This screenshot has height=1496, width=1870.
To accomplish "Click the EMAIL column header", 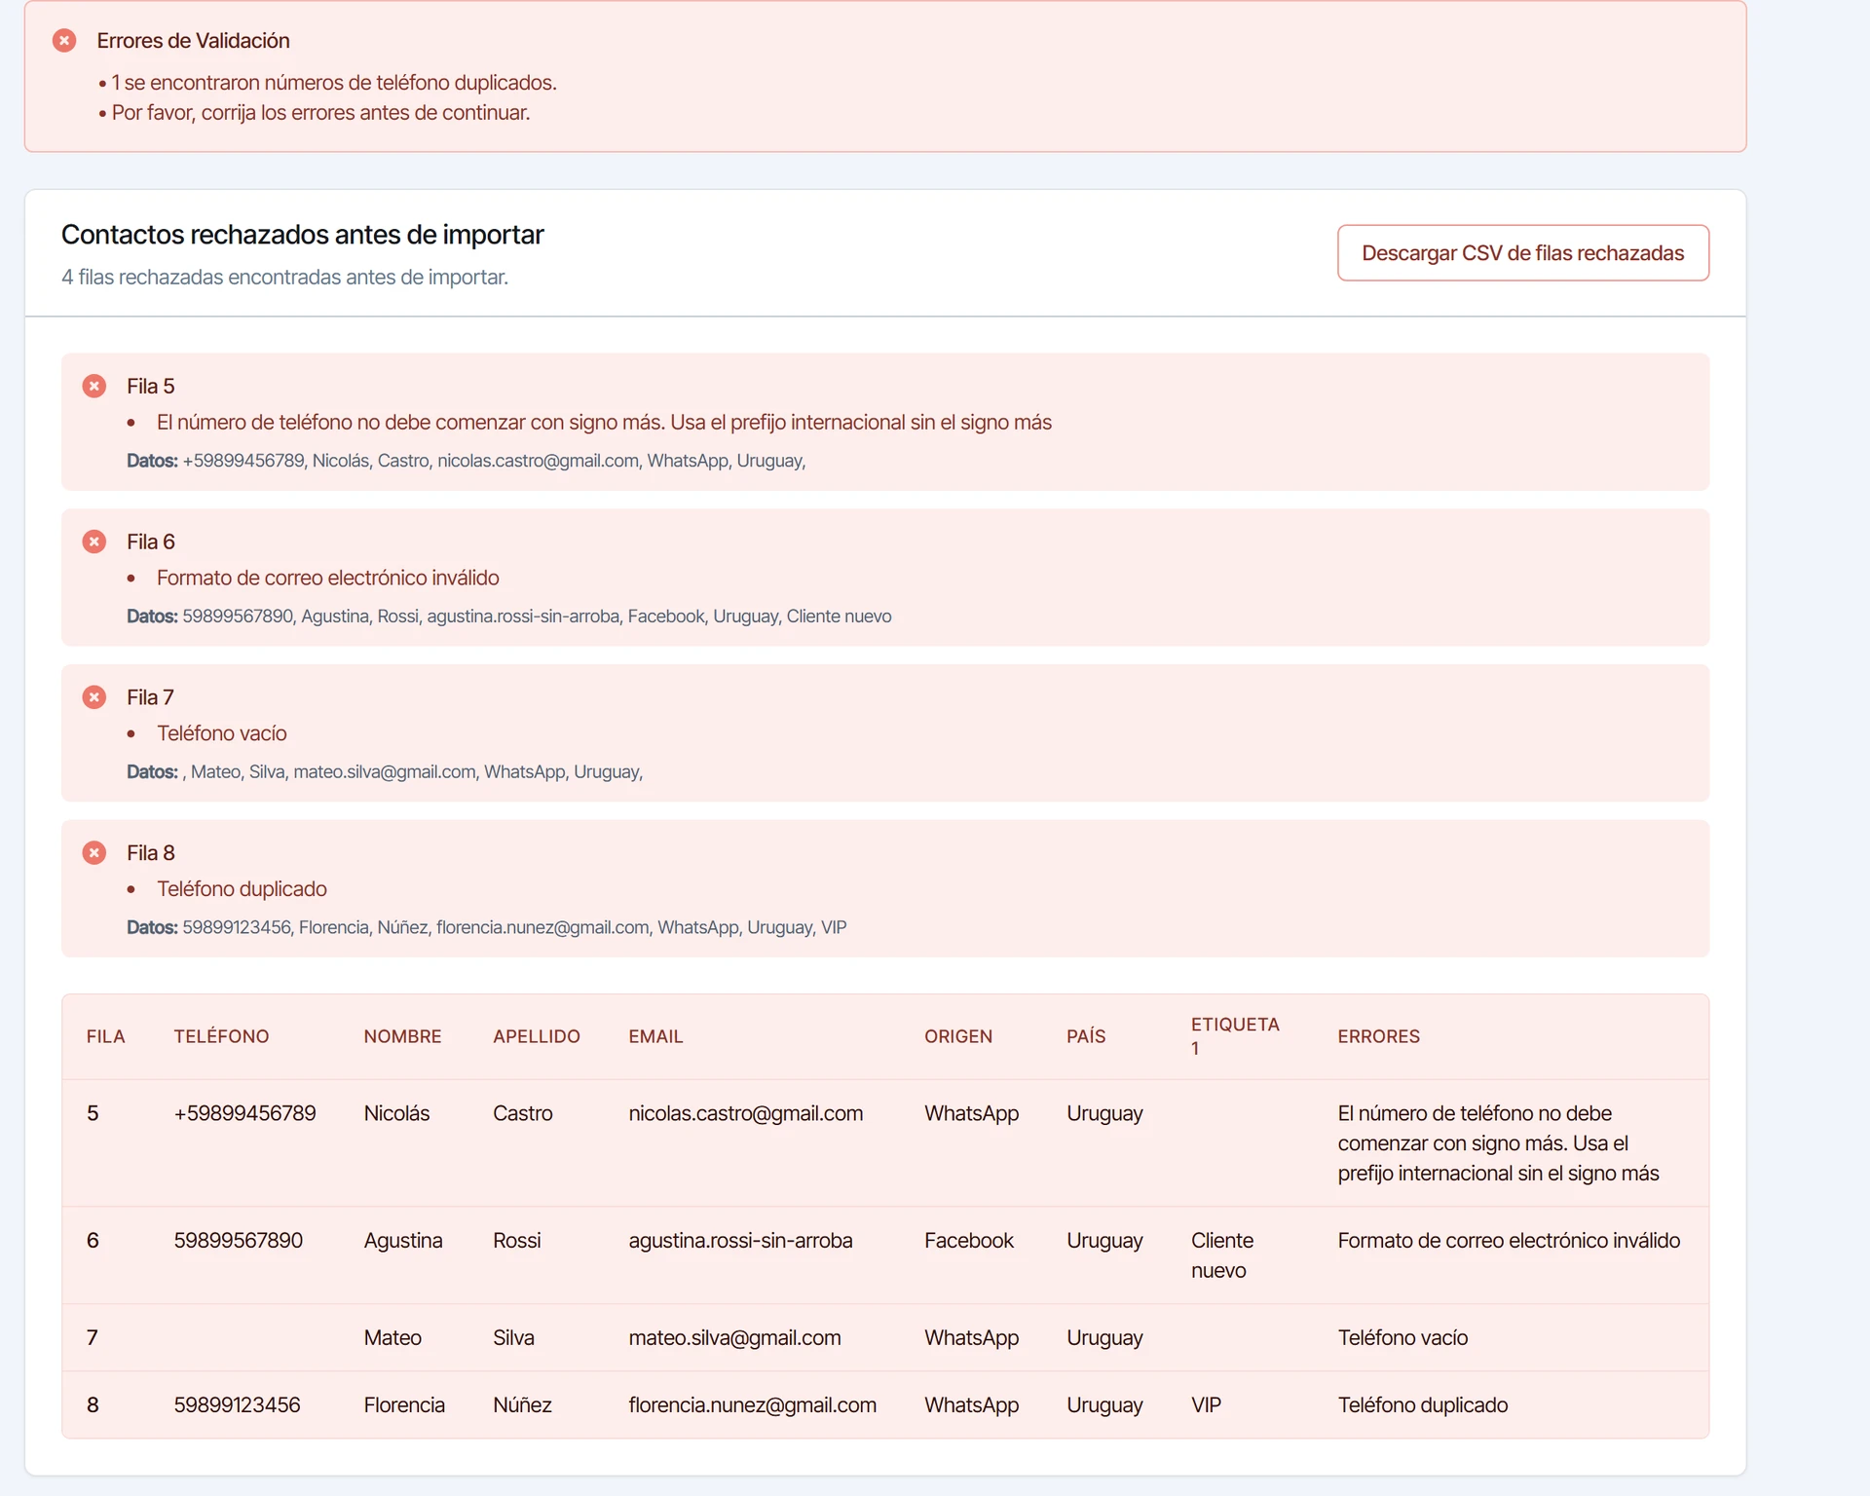I will coord(655,1037).
